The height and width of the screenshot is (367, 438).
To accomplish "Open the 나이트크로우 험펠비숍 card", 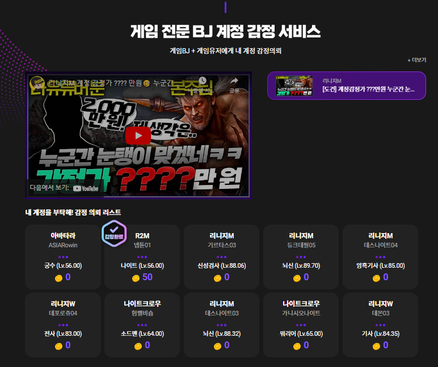I will (x=142, y=325).
